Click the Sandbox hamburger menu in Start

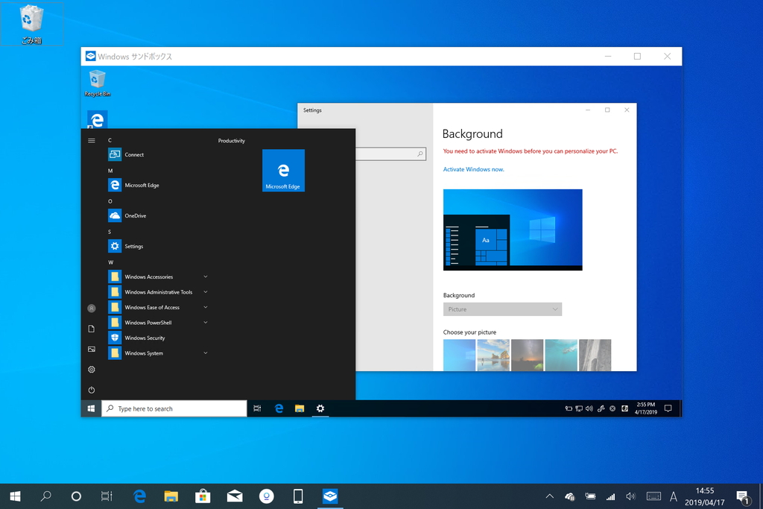tap(91, 141)
